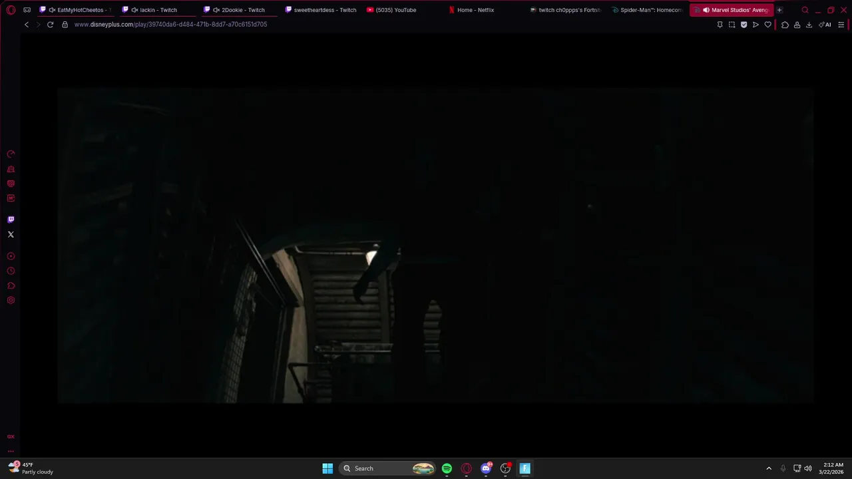Switch to lackin - Twitch tab
Image resolution: width=852 pixels, height=479 pixels.
tap(158, 10)
